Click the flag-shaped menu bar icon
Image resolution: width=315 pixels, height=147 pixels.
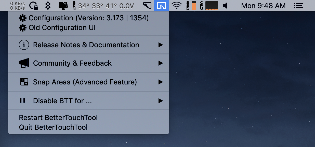[147, 5]
